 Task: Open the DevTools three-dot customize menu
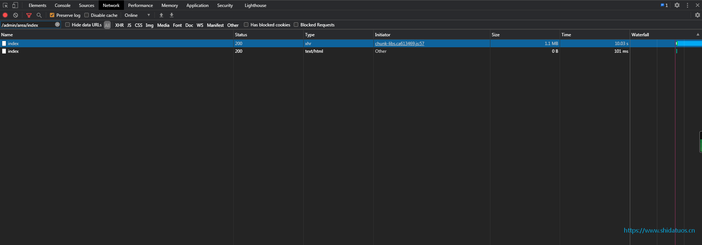click(687, 5)
